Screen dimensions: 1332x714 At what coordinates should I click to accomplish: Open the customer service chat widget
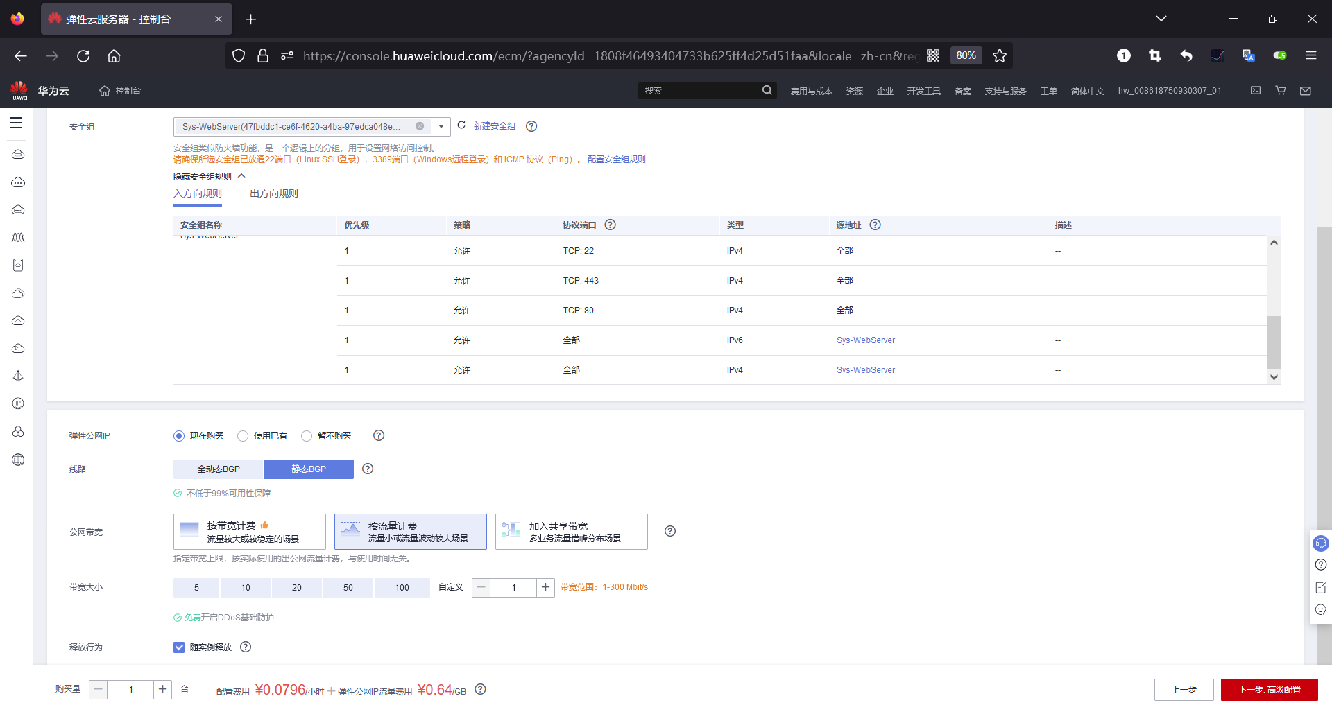point(1321,543)
